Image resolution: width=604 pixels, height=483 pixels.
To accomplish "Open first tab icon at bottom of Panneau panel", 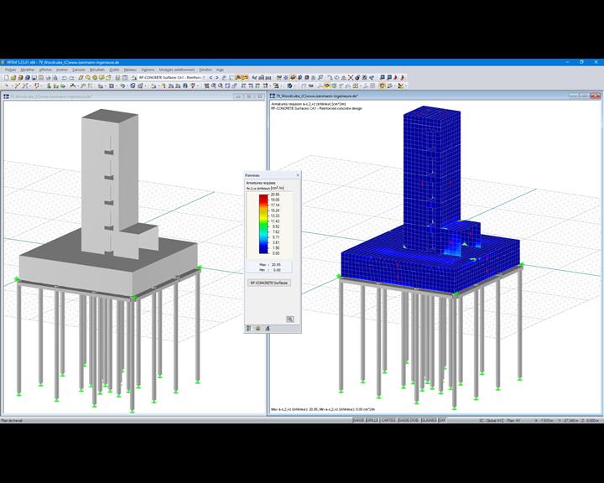I will 248,329.
